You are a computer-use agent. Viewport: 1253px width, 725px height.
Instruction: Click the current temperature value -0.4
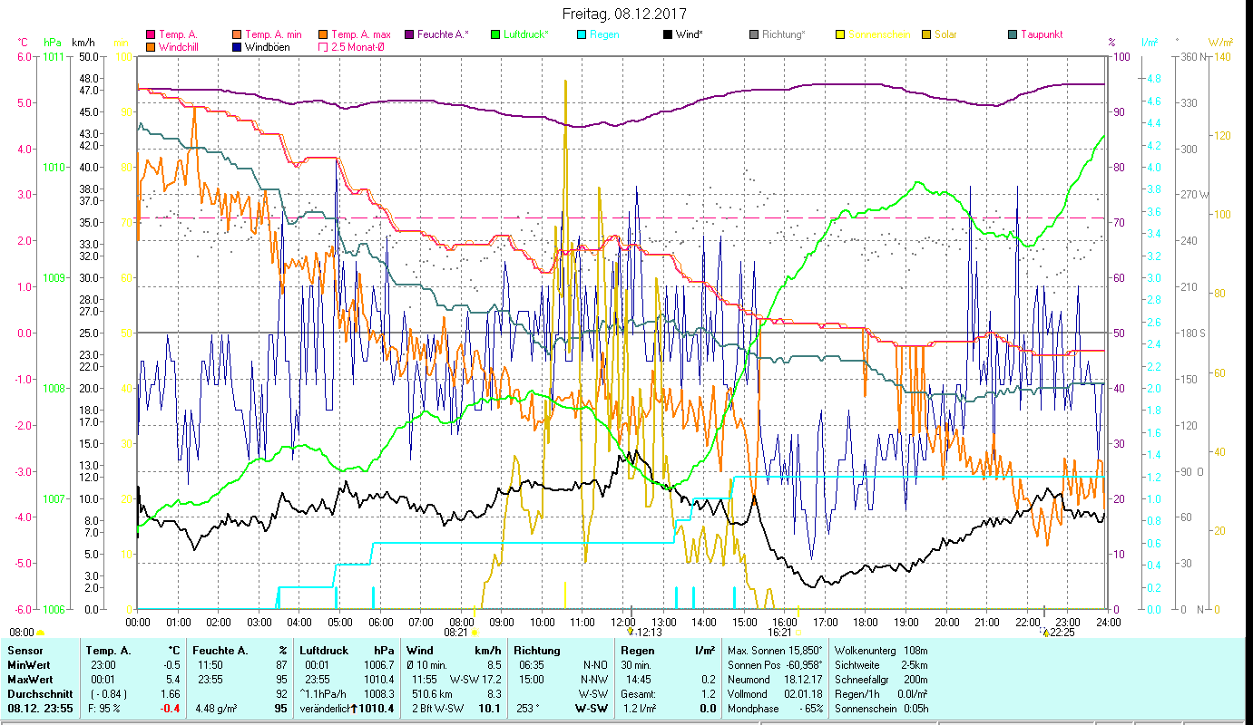click(x=171, y=709)
